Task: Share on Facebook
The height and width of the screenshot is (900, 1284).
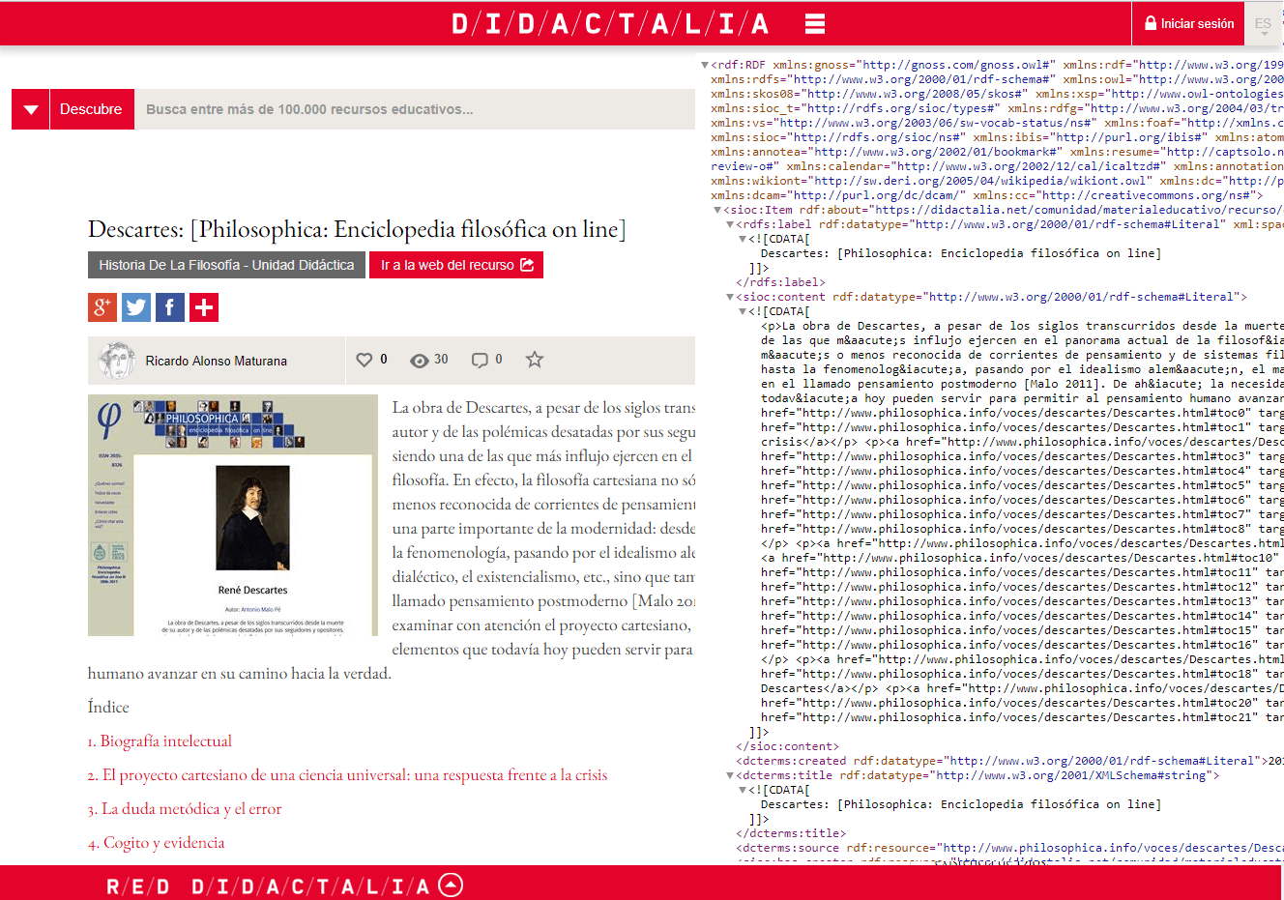Action: pyautogui.click(x=170, y=307)
